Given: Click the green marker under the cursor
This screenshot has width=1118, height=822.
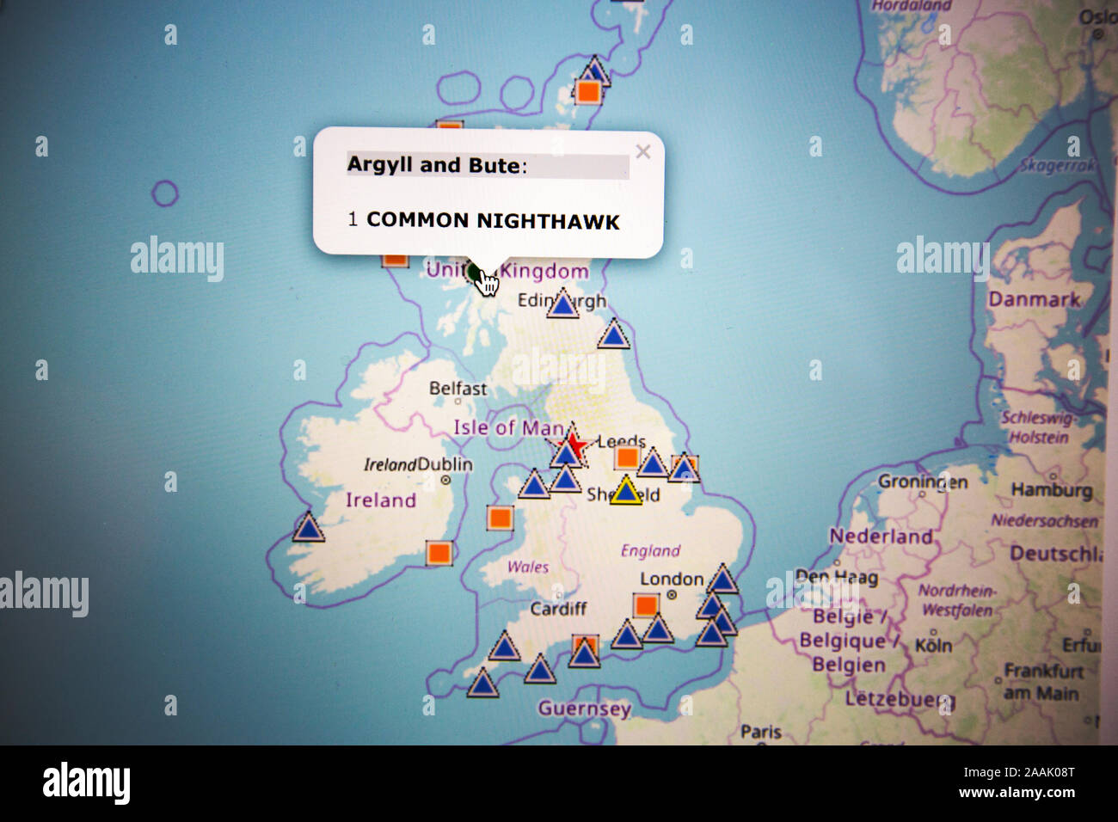Looking at the screenshot, I should [x=476, y=272].
